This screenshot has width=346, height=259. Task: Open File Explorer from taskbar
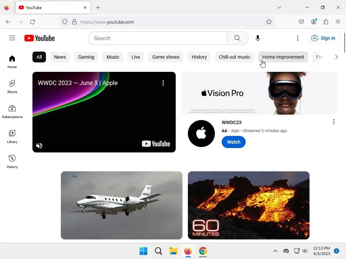point(173,251)
